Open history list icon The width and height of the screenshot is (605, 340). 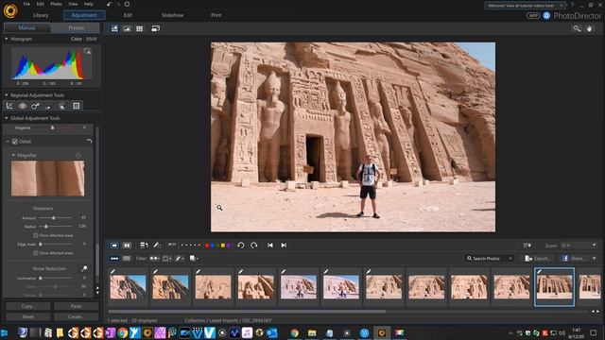coord(144,246)
